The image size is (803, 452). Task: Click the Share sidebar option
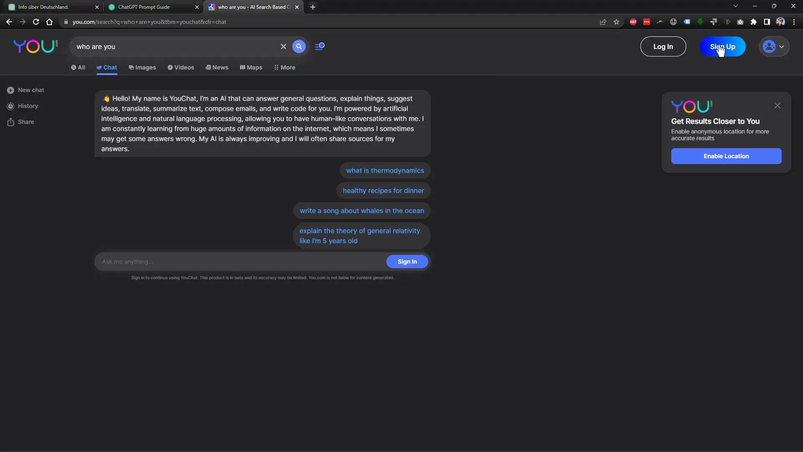pyautogui.click(x=26, y=122)
